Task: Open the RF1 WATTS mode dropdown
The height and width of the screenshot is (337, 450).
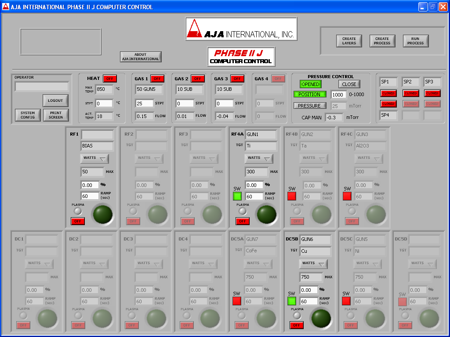Action: (94, 158)
